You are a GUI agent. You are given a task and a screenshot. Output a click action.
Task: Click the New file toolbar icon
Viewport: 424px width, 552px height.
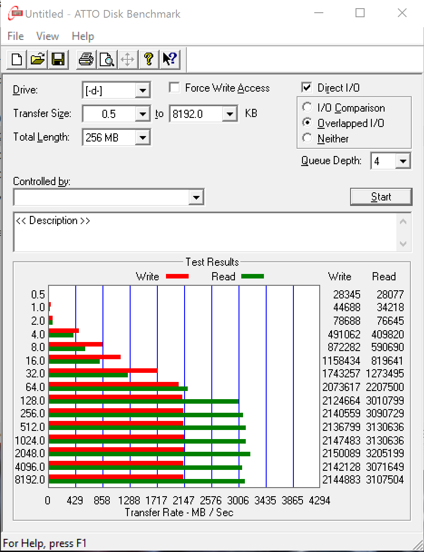[x=17, y=59]
